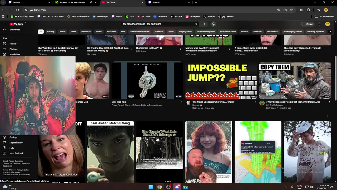Open Messenger bookmark

pyautogui.click(x=100, y=17)
